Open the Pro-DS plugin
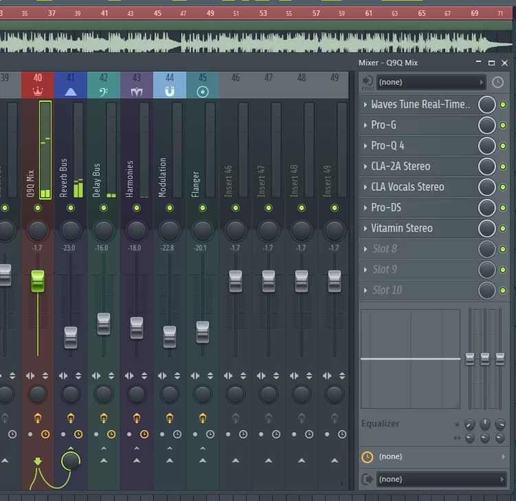 [386, 208]
